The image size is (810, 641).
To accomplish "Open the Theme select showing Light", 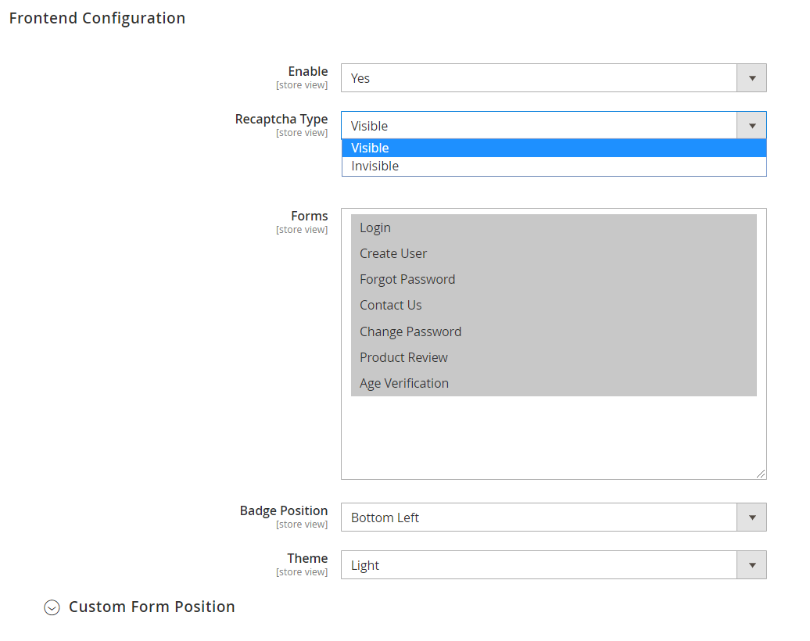I will (539, 565).
